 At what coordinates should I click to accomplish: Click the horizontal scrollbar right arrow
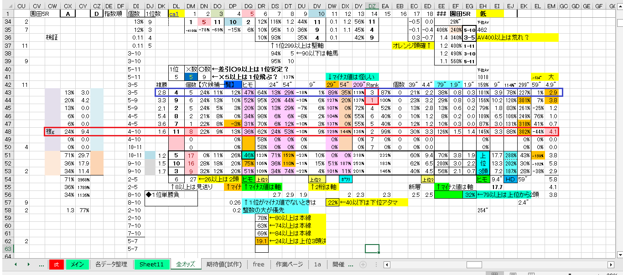click(611, 265)
